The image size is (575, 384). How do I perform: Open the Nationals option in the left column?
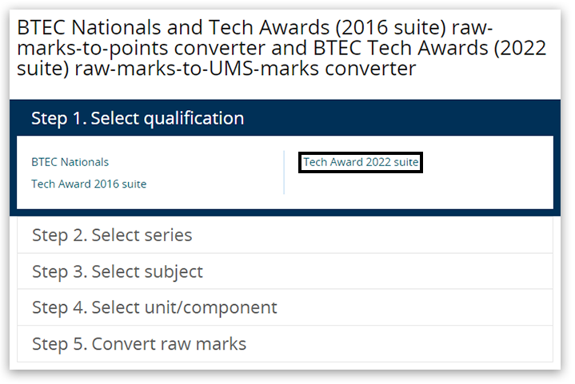[70, 162]
